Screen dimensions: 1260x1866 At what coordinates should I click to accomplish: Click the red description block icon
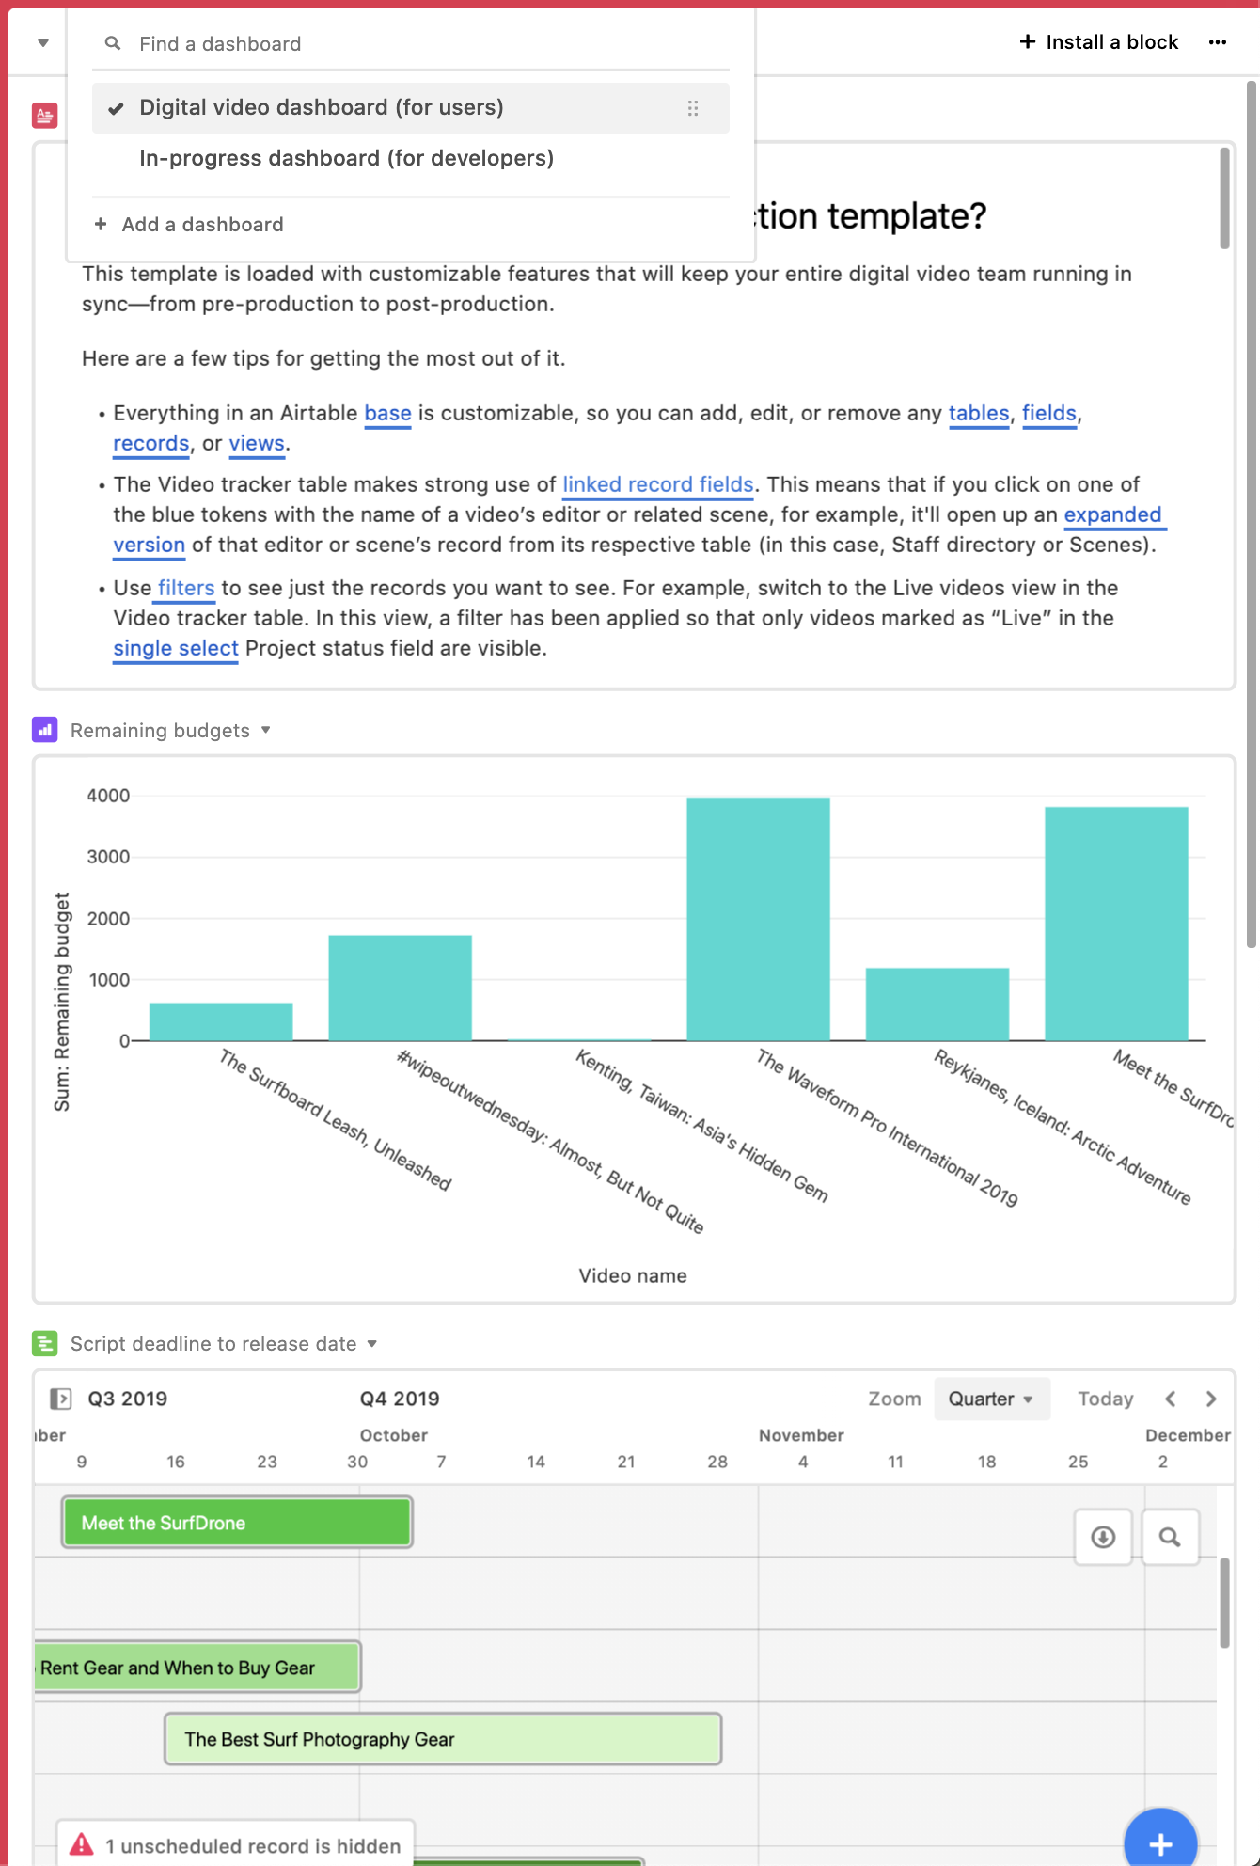[45, 116]
